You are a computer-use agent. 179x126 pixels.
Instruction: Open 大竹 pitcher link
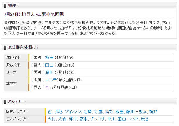(62, 119)
